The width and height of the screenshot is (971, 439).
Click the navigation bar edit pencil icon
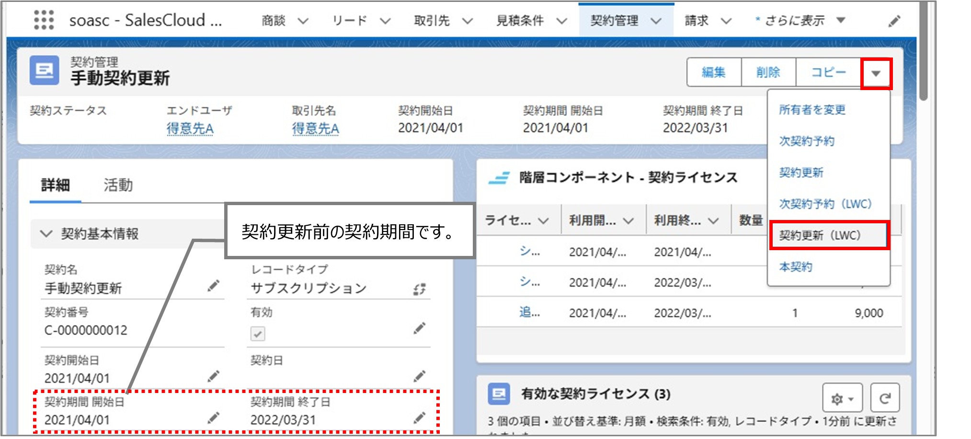pos(894,21)
